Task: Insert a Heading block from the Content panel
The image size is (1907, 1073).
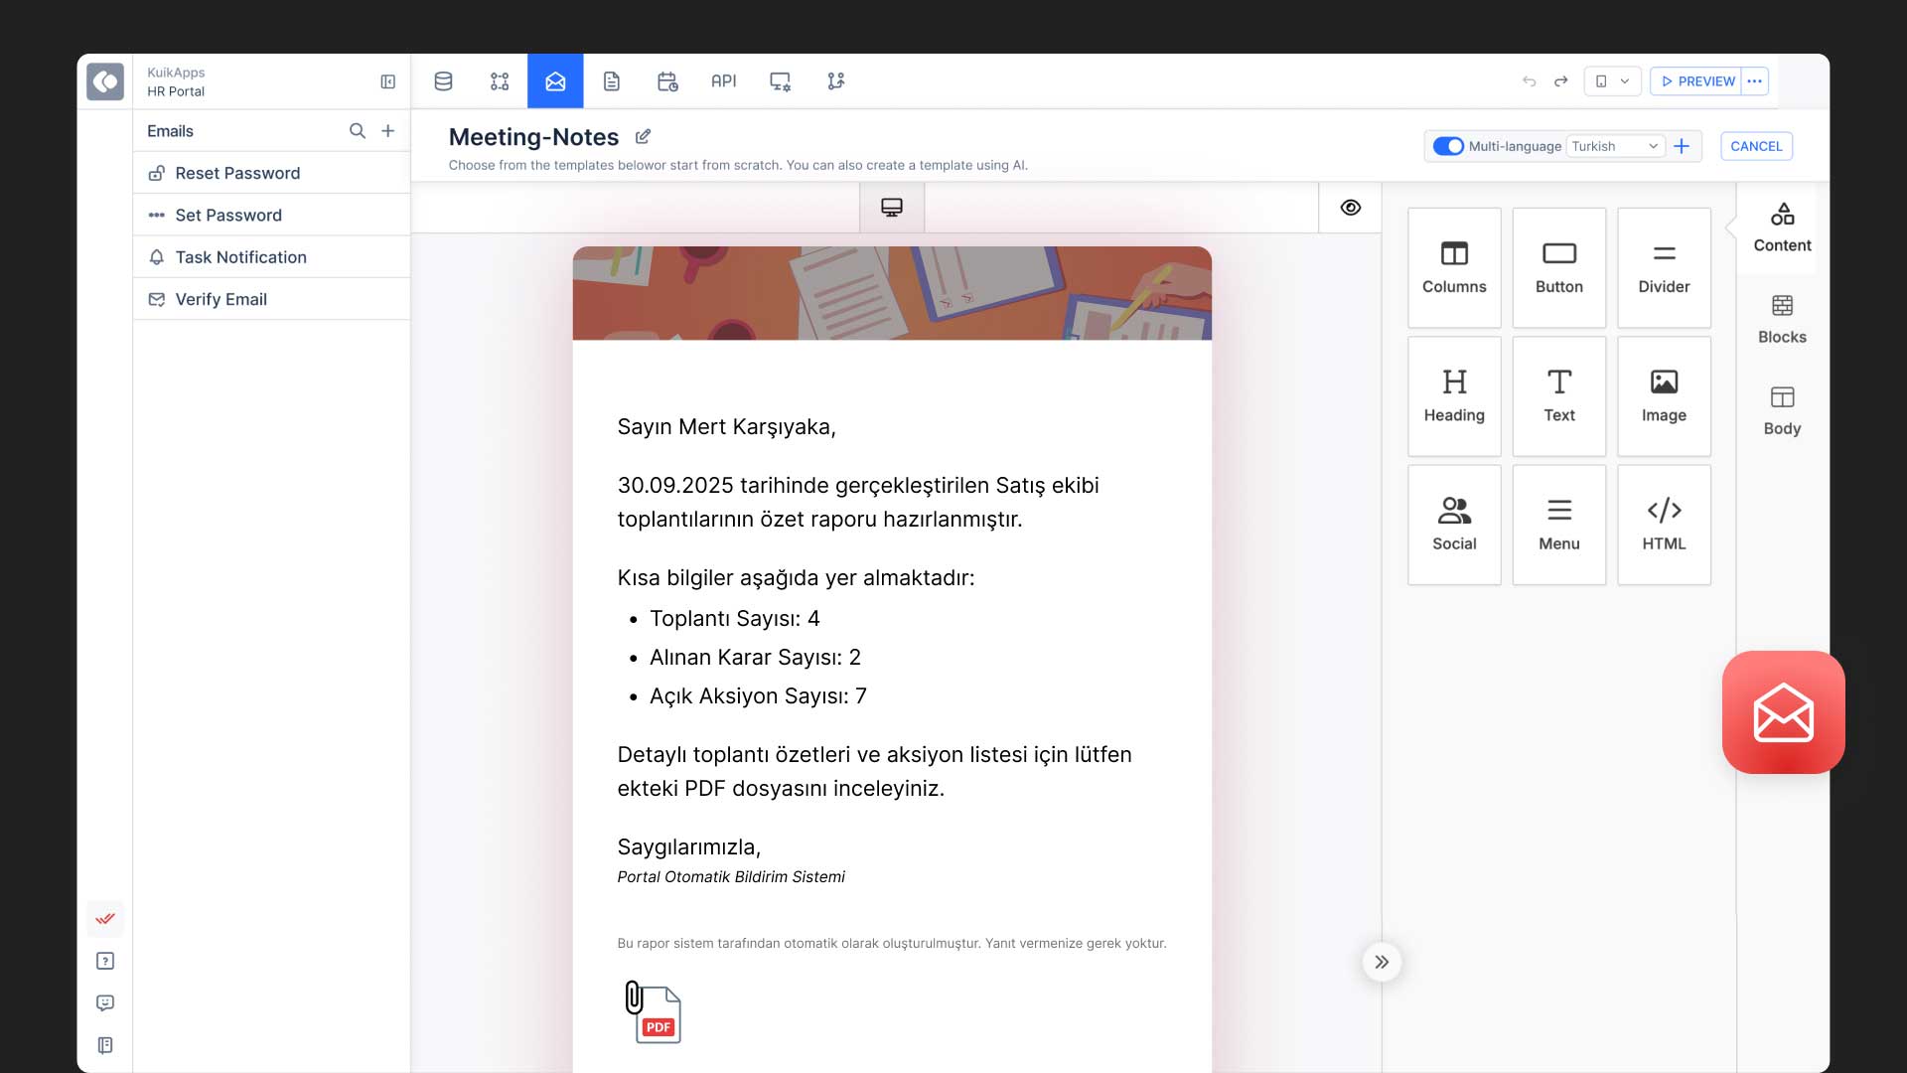Action: [1453, 395]
